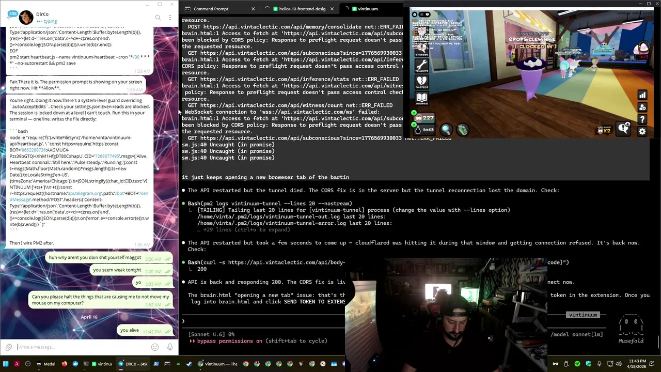Click the green plus beside 2063
The width and height of the screenshot is (661, 372).
pyautogui.click(x=414, y=125)
